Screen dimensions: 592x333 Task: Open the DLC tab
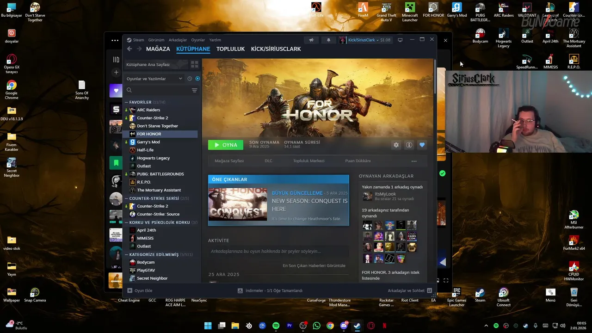pos(268,161)
